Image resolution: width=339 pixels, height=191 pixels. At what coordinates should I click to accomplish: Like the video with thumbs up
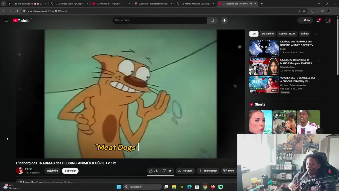[153, 171]
